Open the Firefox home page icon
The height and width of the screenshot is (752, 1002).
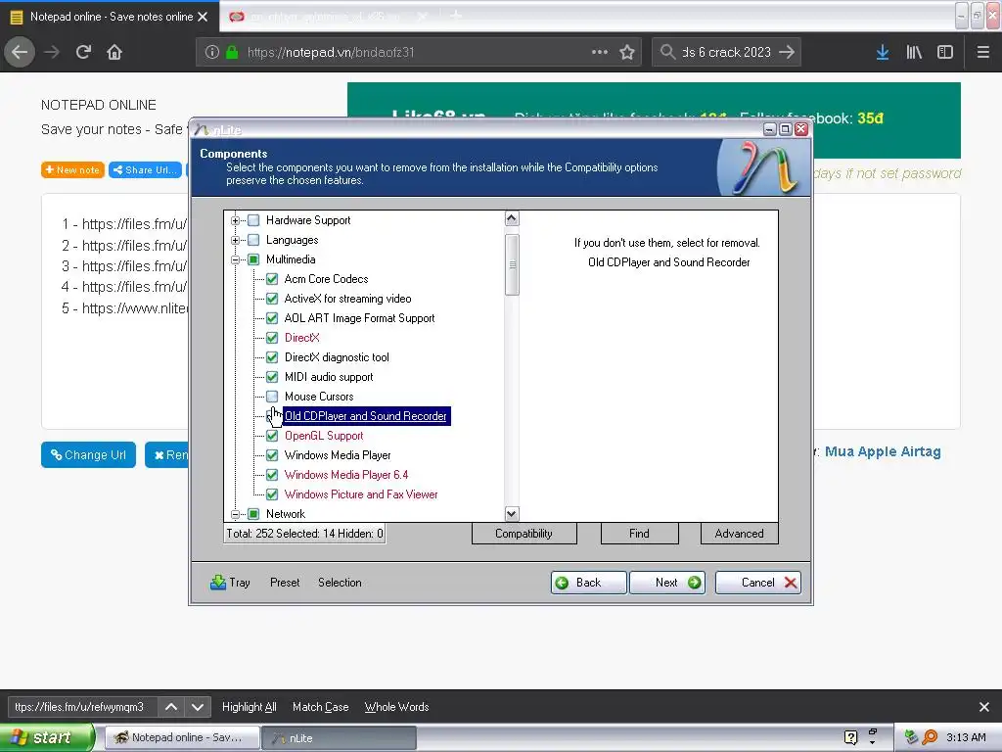pos(114,52)
